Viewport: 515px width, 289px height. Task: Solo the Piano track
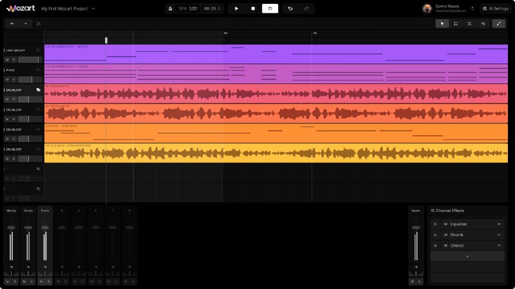(14, 80)
